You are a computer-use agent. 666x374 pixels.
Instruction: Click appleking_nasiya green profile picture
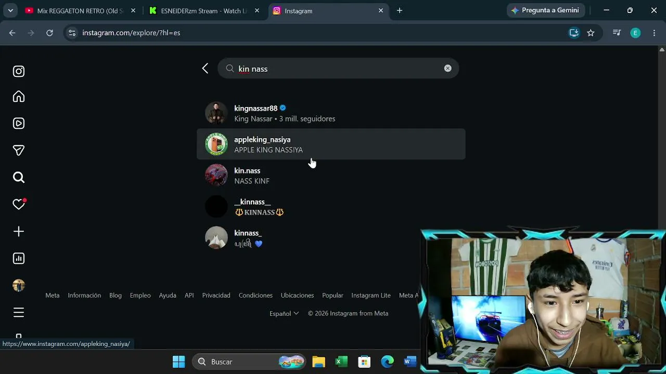point(216,144)
